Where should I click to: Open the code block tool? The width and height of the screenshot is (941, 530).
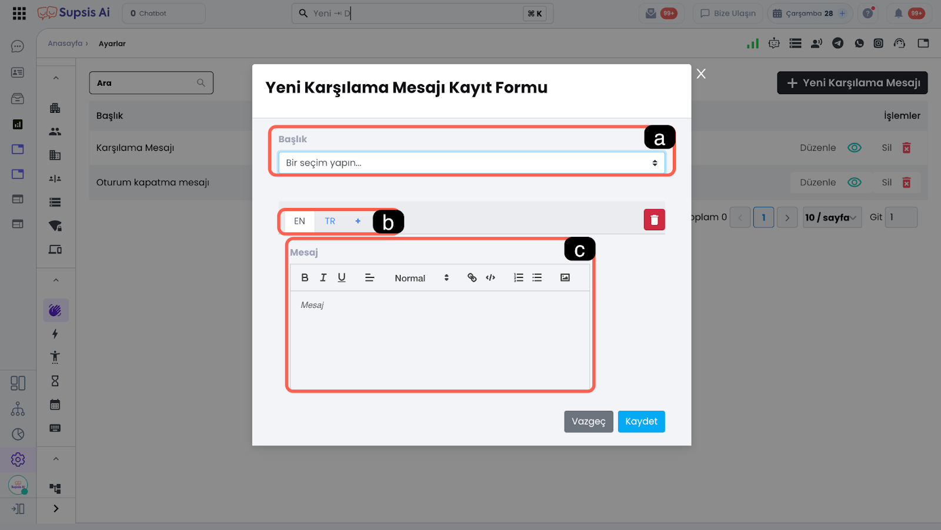(x=490, y=277)
